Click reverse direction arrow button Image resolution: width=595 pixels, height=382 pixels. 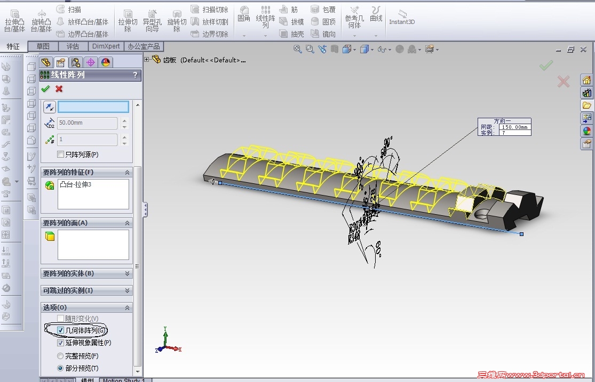tap(49, 107)
